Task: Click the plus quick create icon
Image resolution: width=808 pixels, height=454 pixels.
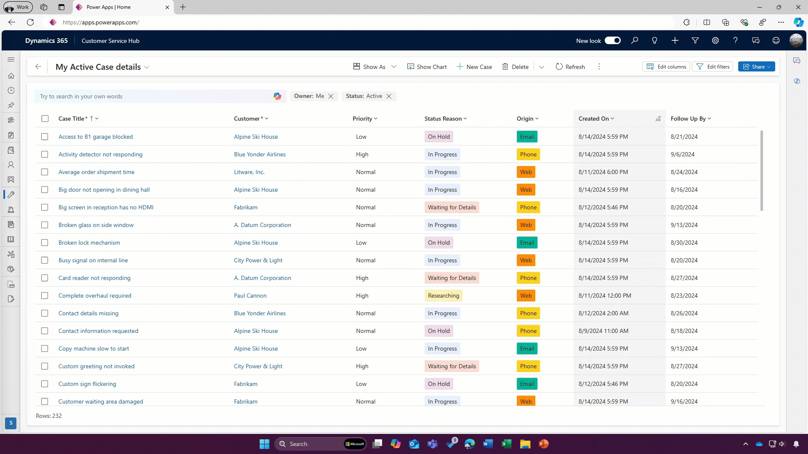Action: coord(675,40)
